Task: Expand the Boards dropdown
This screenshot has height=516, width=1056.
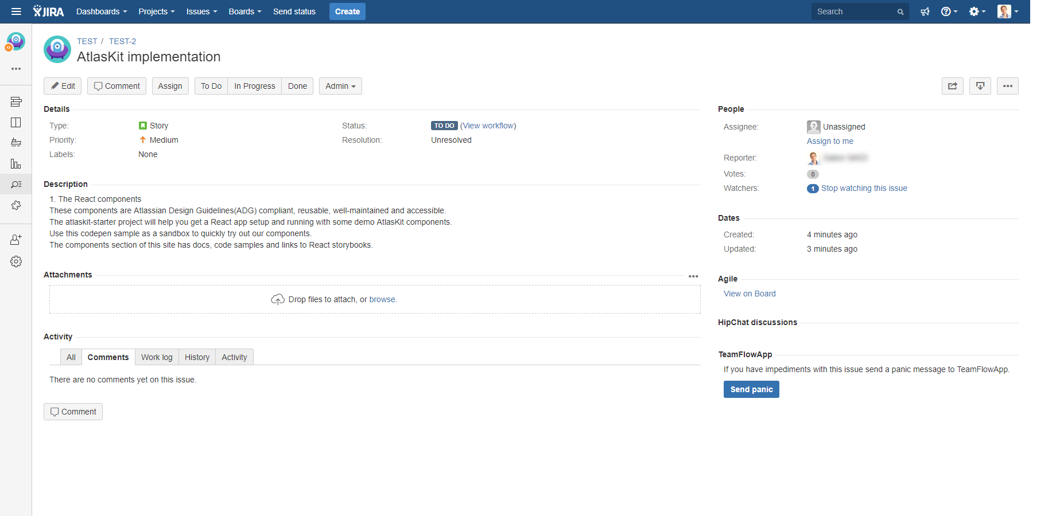Action: coord(245,11)
